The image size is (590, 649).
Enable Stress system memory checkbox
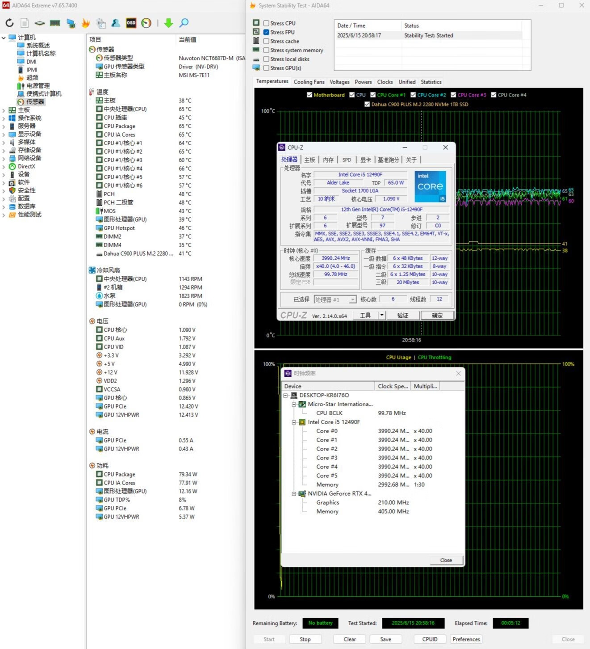[x=266, y=50]
